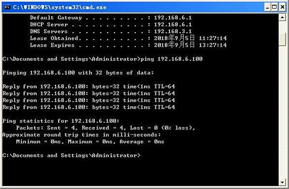Viewport: 289px width, 189px height.
Task: Click the last Reply from line
Action: click(x=89, y=107)
